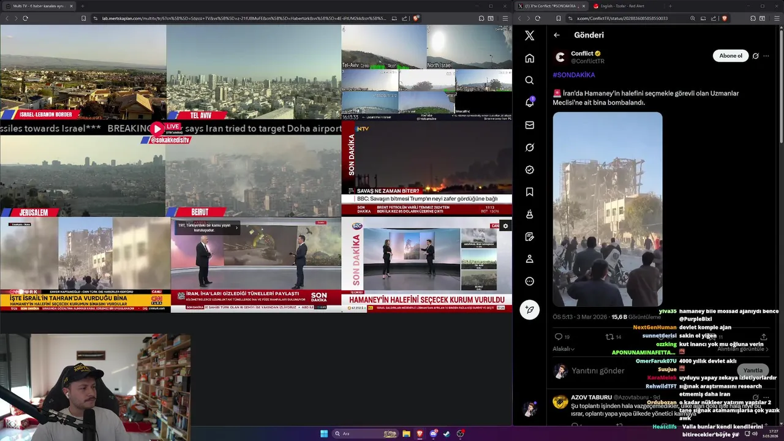The width and height of the screenshot is (784, 441).
Task: Reload the Multi TV browser page
Action: pyautogui.click(x=25, y=18)
